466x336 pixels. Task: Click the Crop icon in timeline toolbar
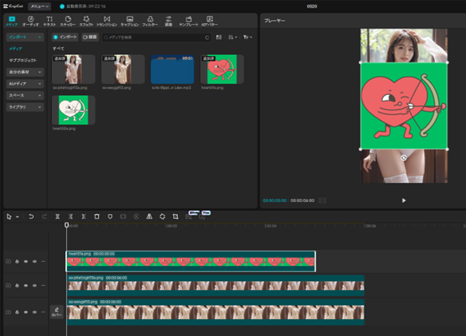(176, 216)
